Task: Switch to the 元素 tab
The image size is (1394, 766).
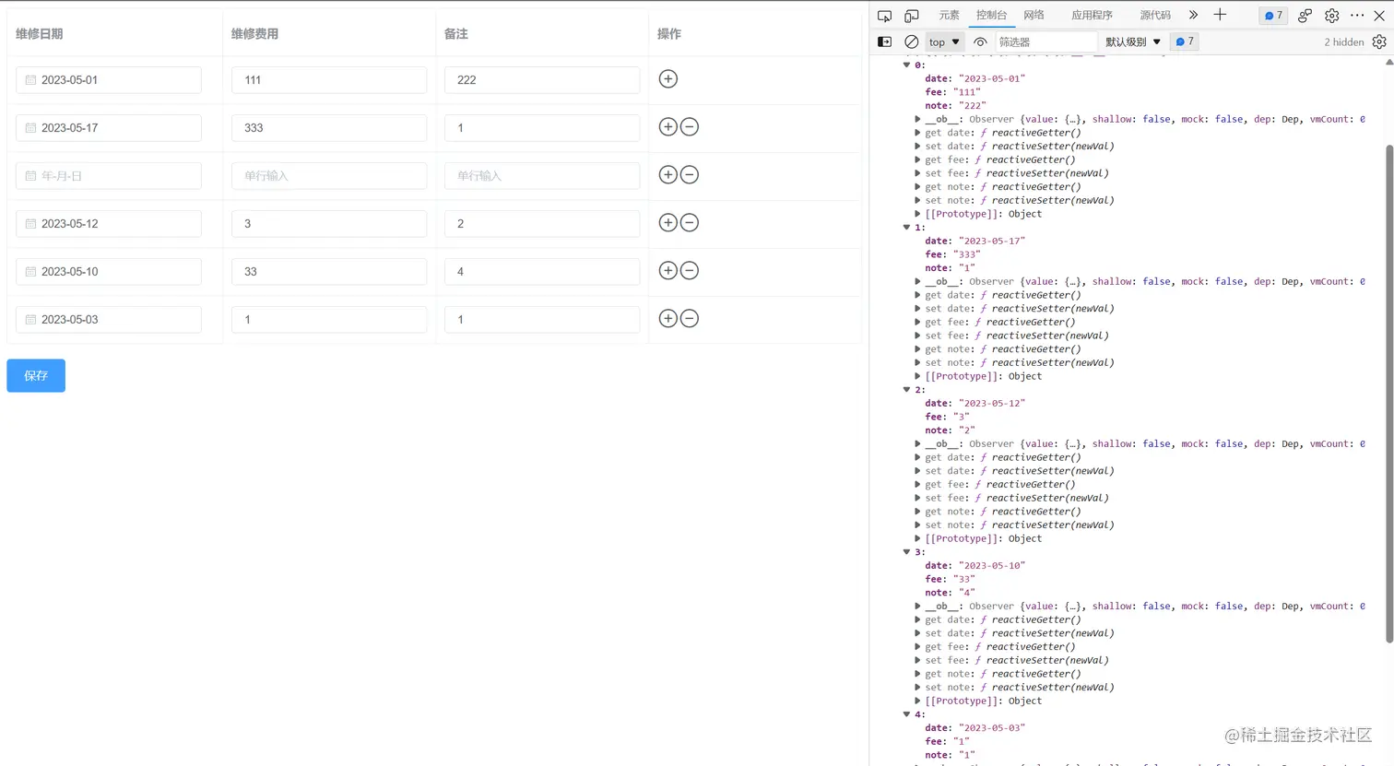Action: click(949, 15)
